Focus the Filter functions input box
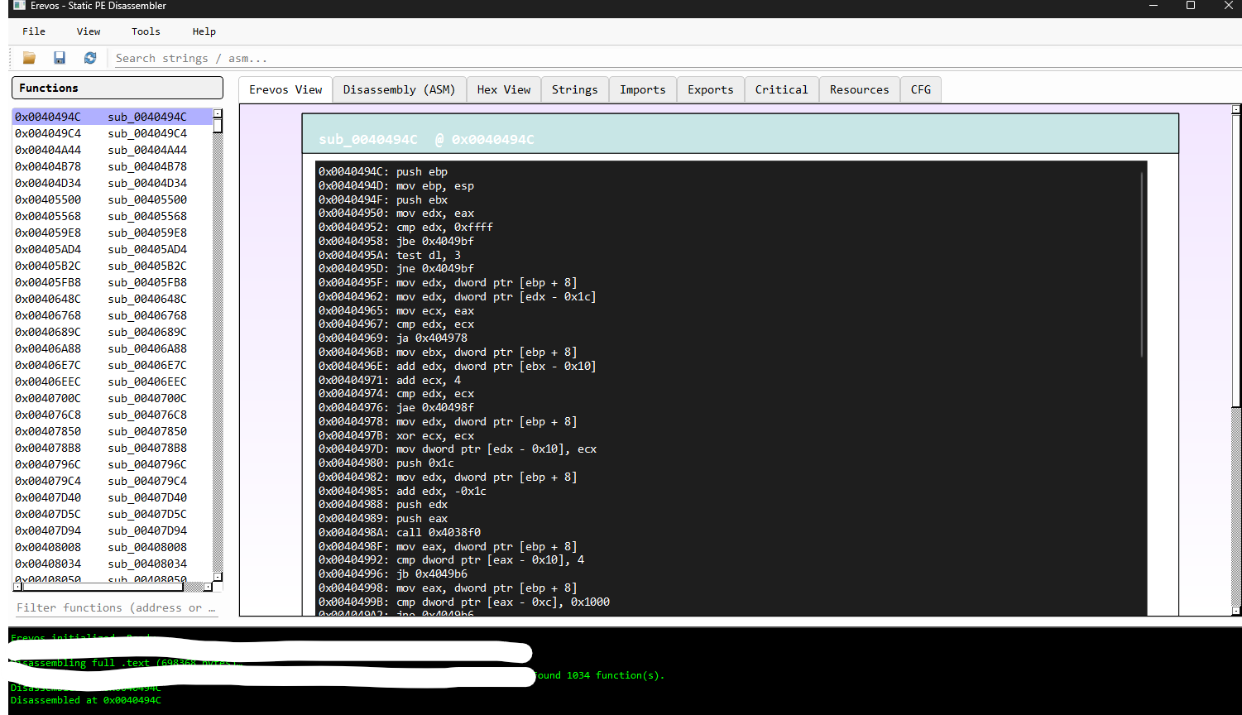This screenshot has height=715, width=1242. [x=117, y=607]
